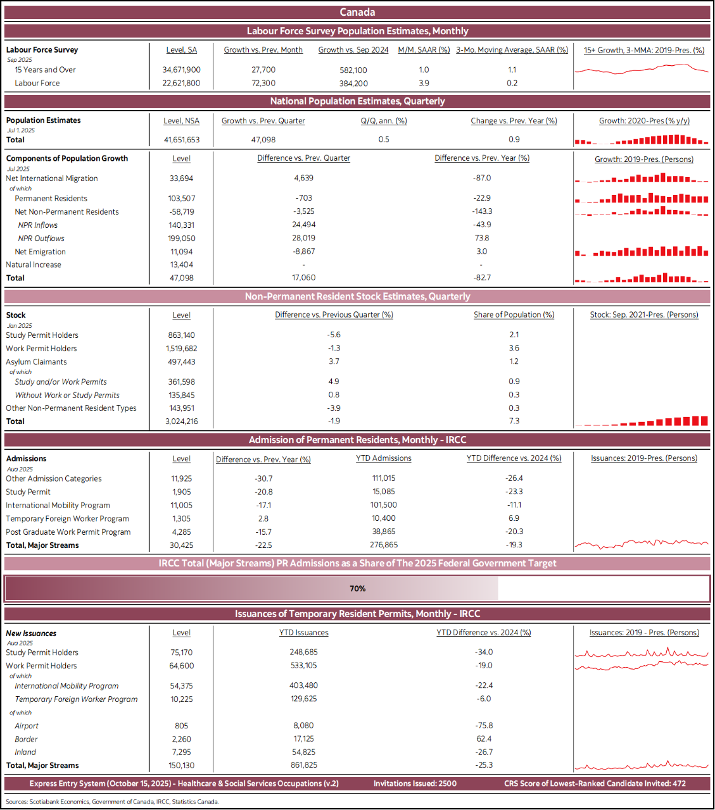Click the Work Permit Holders issuances sparkline

click(642, 666)
